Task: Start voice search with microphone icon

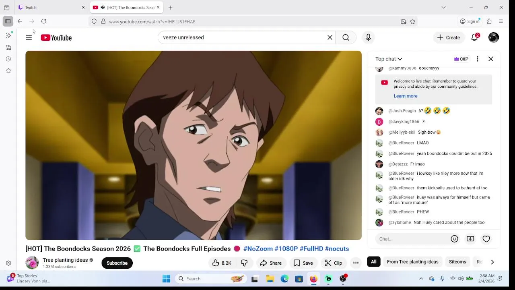Action: coord(368,37)
